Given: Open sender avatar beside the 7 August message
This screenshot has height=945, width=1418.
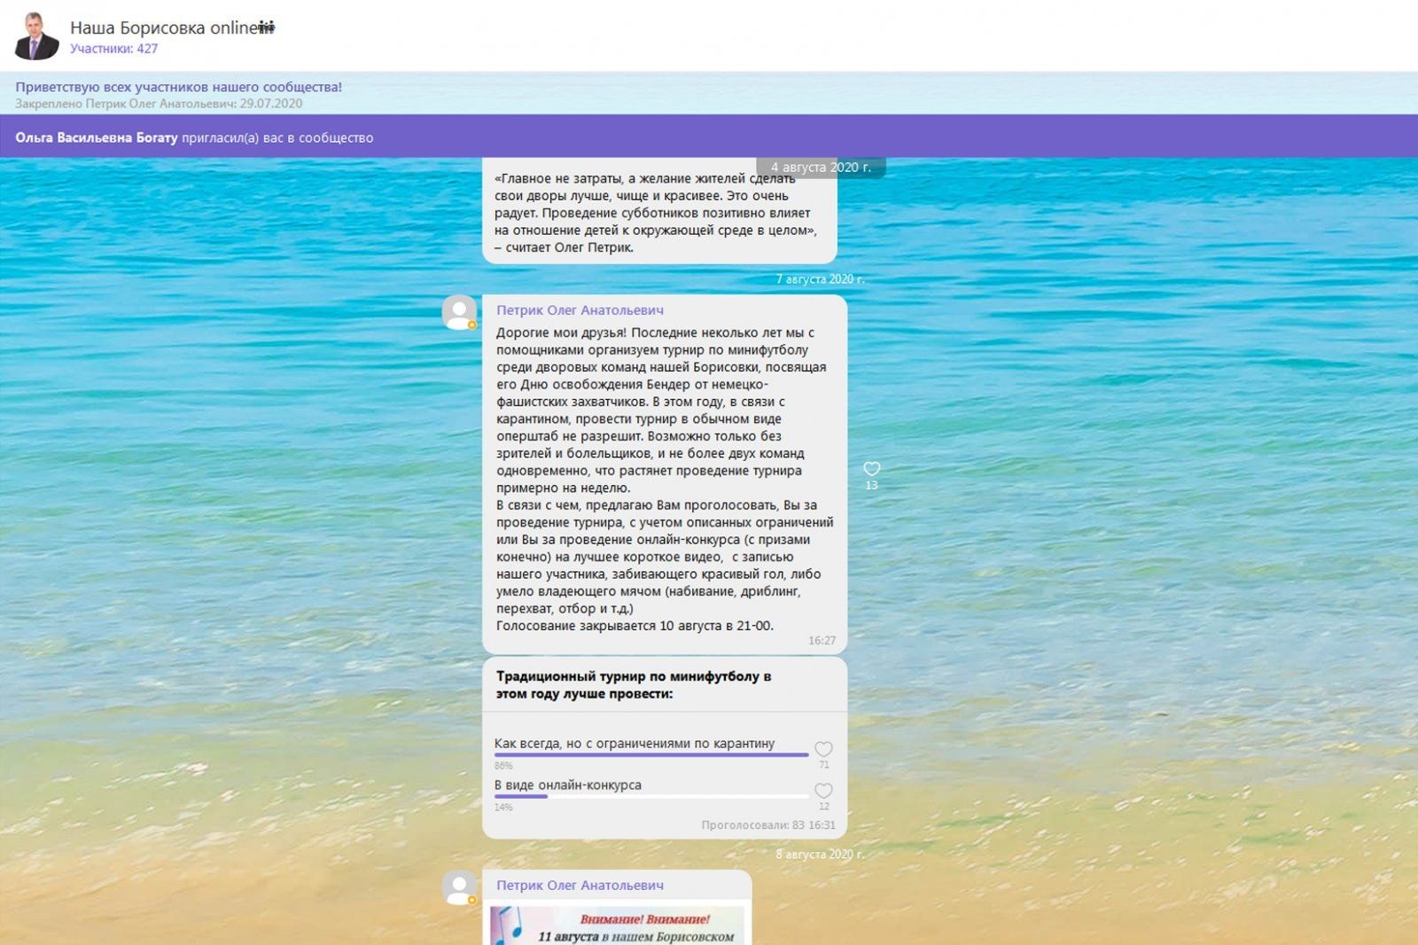Looking at the screenshot, I should (x=459, y=312).
